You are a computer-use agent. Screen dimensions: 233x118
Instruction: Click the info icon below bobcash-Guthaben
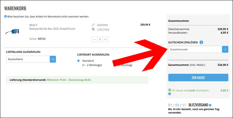click(x=170, y=94)
